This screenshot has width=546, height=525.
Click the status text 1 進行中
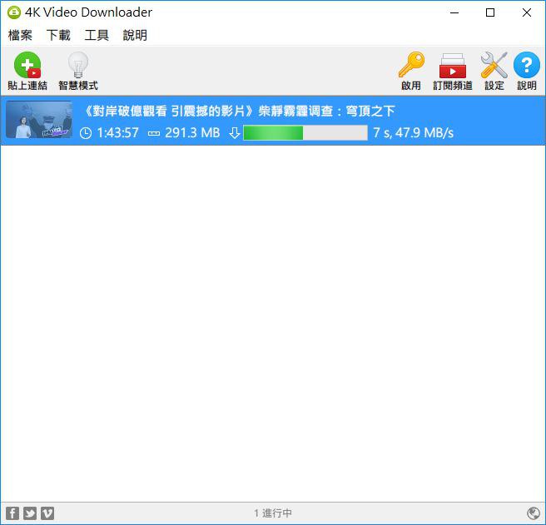click(273, 513)
